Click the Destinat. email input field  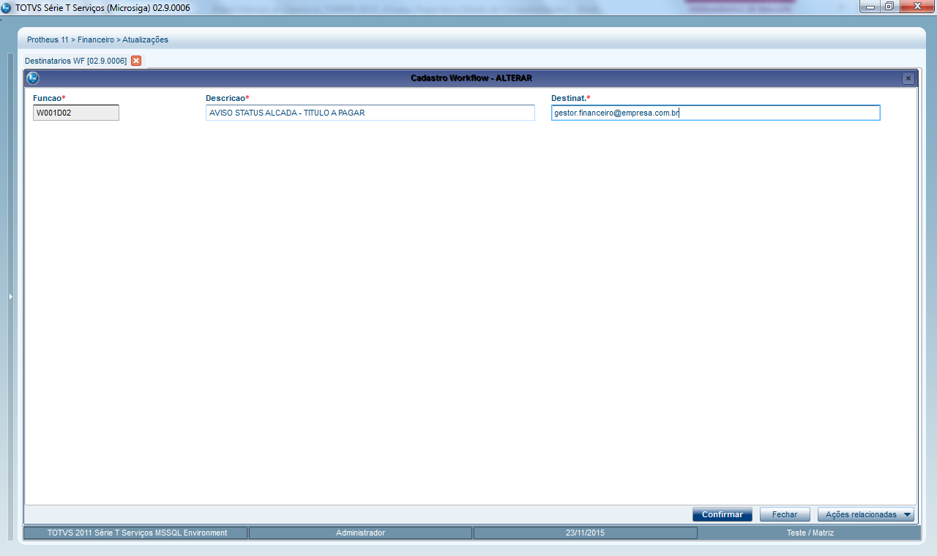[714, 113]
